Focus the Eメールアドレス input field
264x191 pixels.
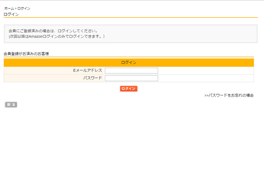[131, 71]
